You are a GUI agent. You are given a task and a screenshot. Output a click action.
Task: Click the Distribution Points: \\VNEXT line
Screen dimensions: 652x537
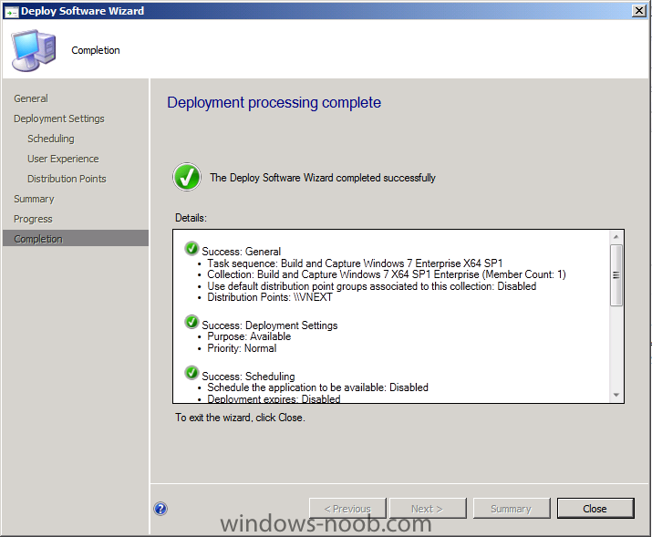[270, 297]
